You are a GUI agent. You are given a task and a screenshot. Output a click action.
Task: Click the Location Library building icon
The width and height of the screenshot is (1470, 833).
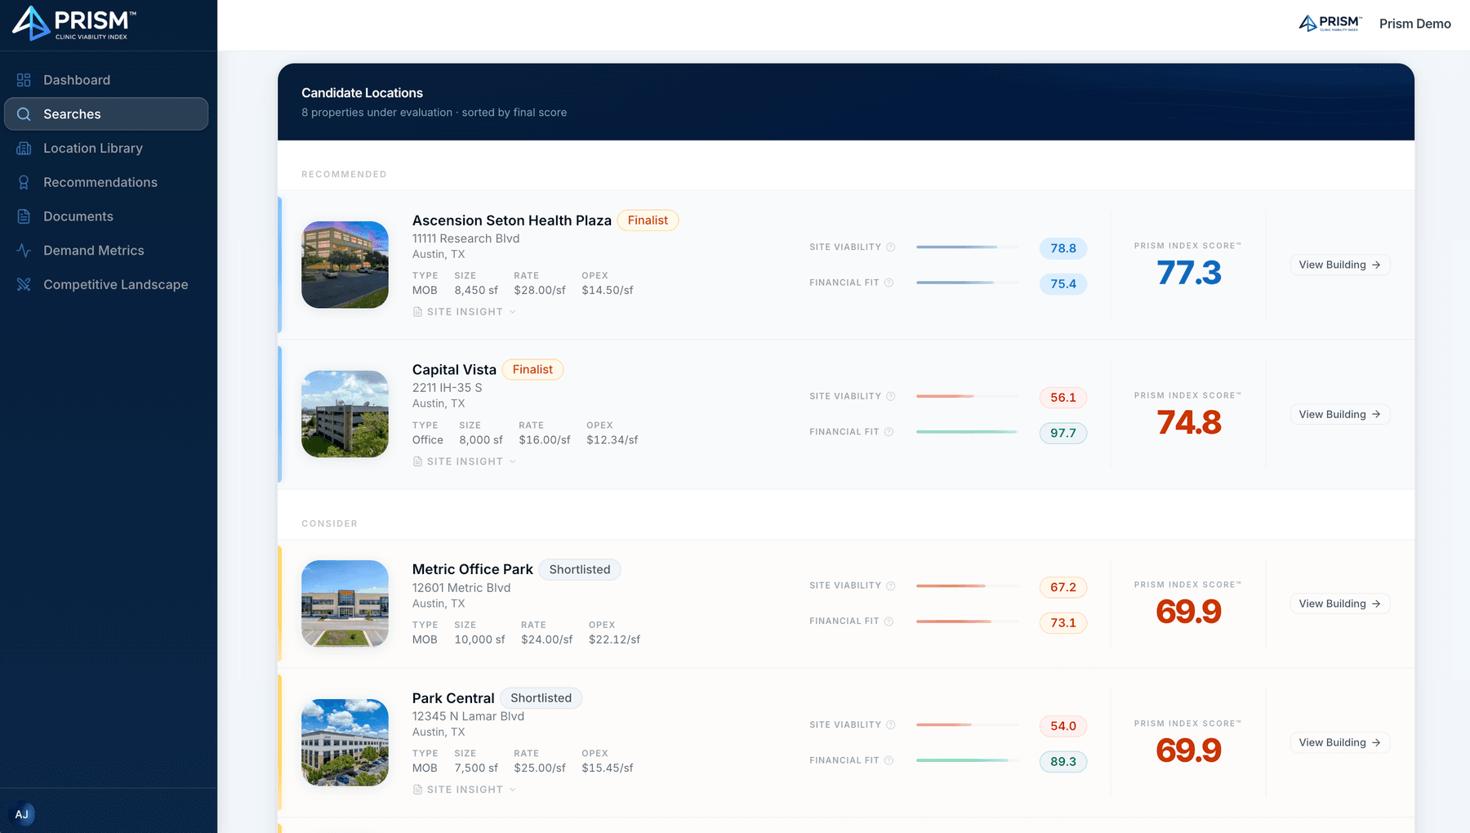pos(24,148)
